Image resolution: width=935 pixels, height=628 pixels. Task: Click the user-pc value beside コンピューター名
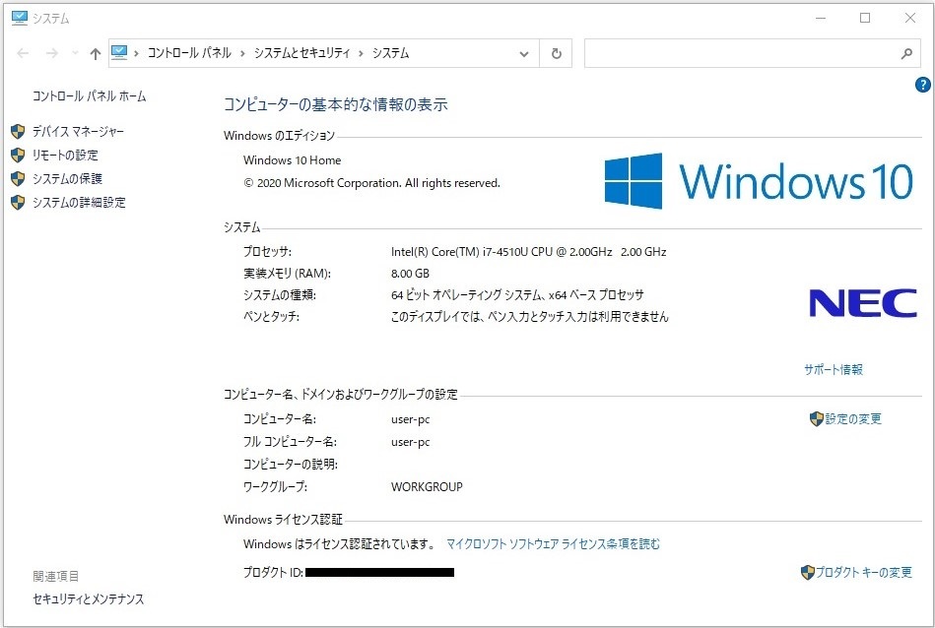pos(410,419)
